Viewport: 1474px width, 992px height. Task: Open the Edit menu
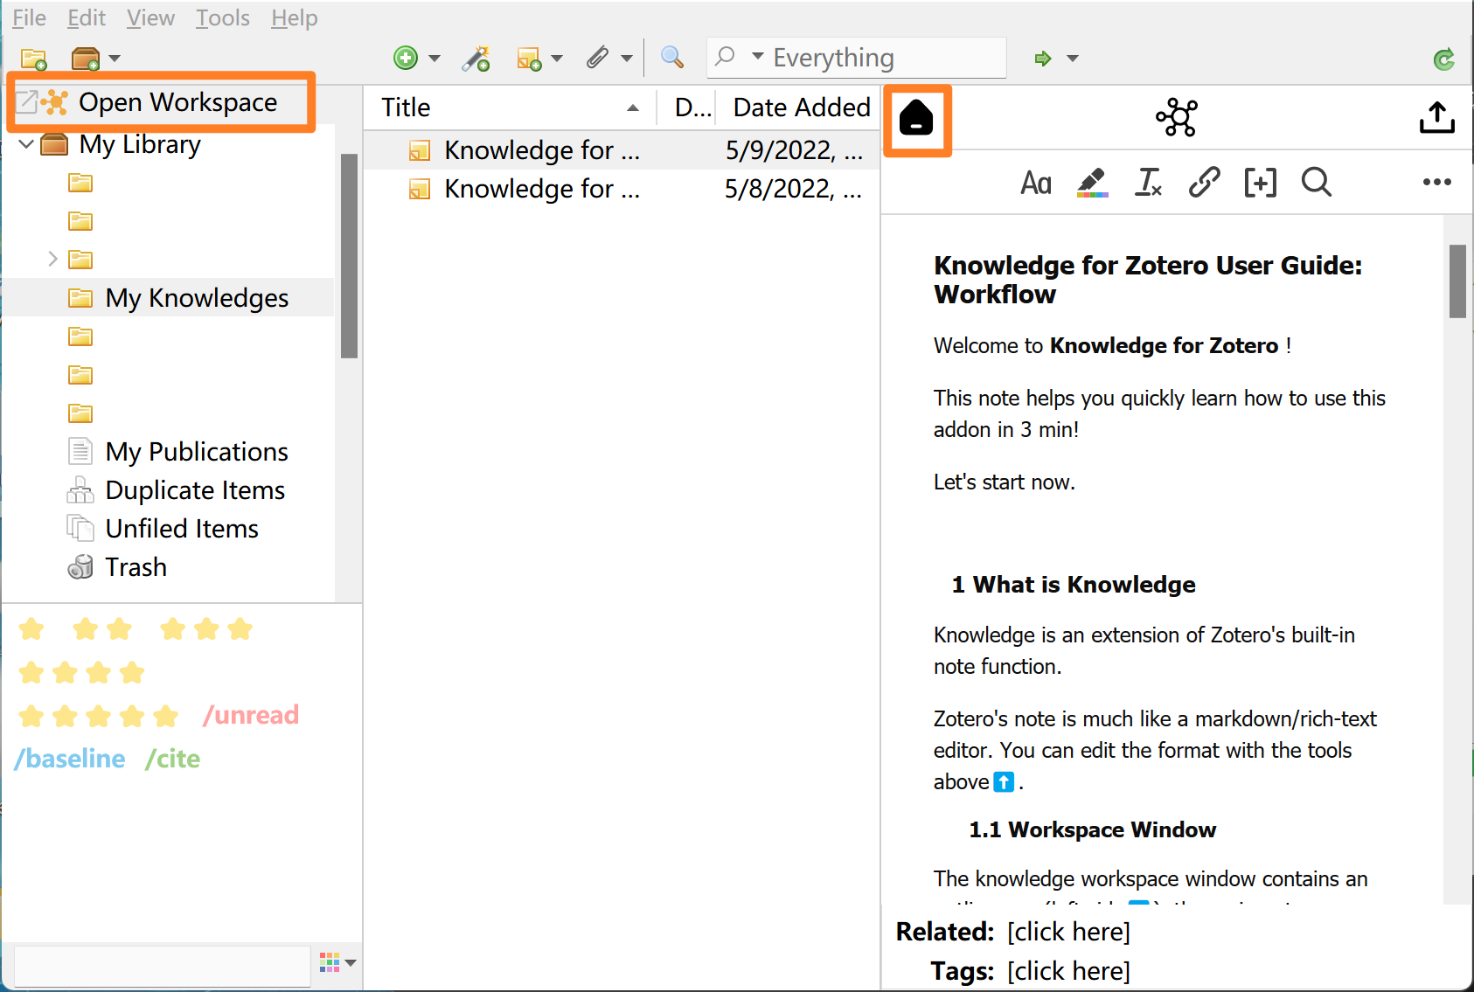click(87, 17)
